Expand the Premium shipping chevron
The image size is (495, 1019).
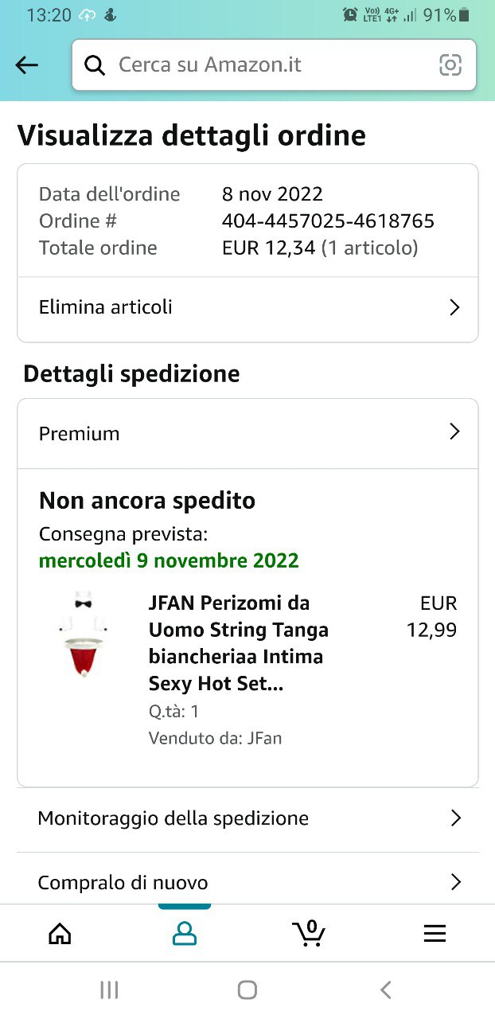[x=454, y=432]
